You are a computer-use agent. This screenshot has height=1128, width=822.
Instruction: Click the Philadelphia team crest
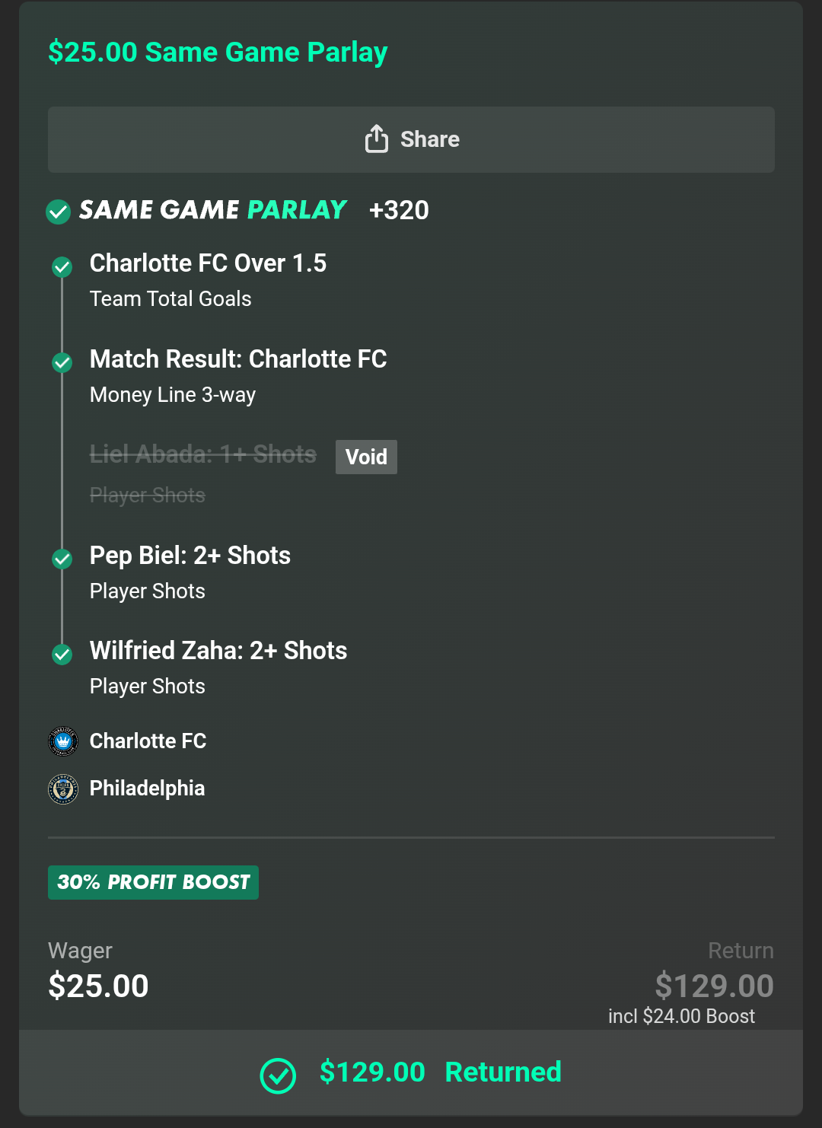(x=63, y=789)
